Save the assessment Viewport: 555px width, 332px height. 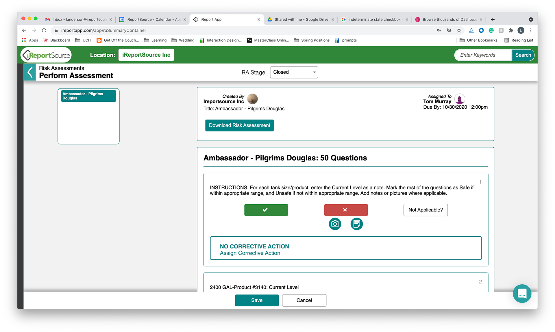click(x=257, y=300)
